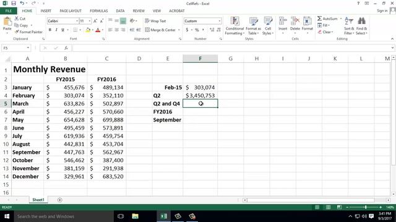
Task: Switch to the DATA tab
Action: click(120, 11)
